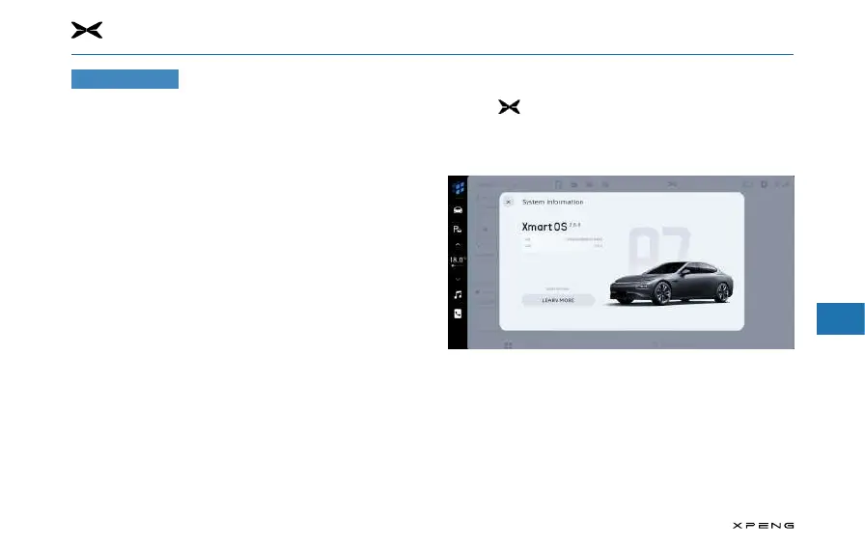Click the XPENG wordmark at page bottom

[763, 526]
